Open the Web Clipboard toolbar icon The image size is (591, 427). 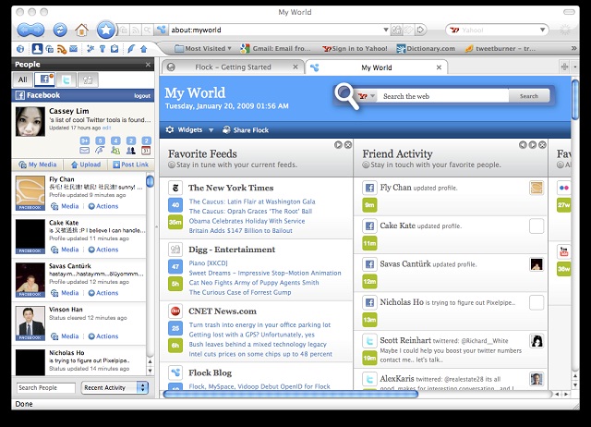[x=115, y=49]
